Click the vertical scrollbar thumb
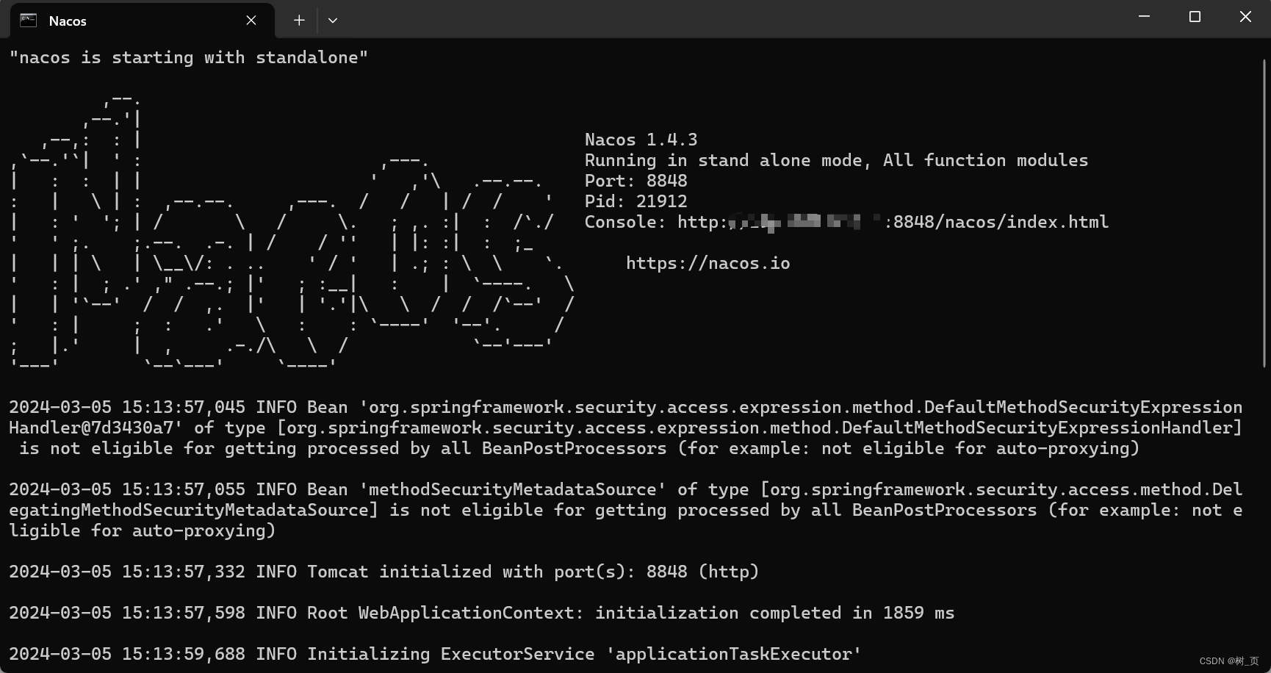This screenshot has height=673, width=1271. coord(1264,213)
